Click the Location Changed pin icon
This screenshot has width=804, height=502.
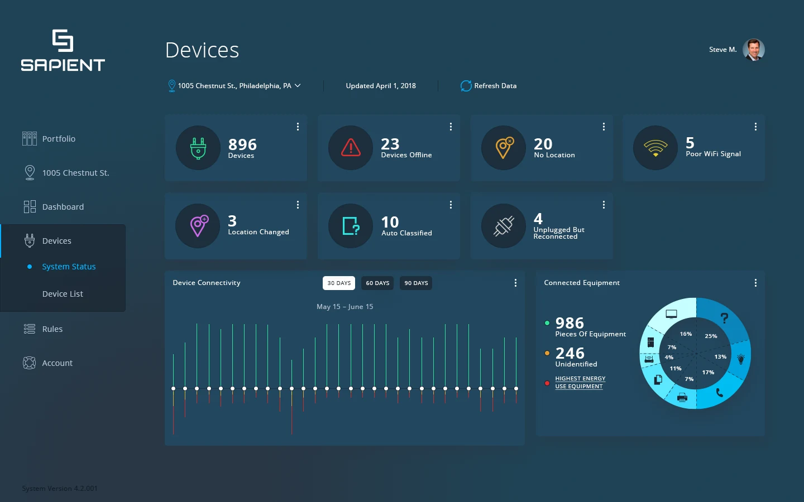[x=199, y=226]
